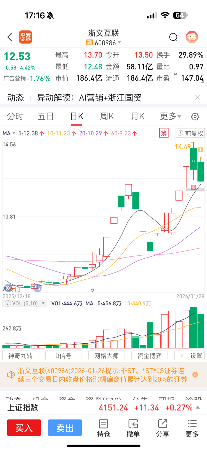Tap the 分享 share icon

(163, 428)
